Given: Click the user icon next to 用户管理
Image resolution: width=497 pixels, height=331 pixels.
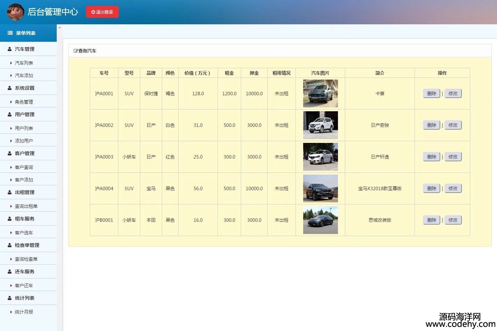Looking at the screenshot, I should pyautogui.click(x=10, y=114).
